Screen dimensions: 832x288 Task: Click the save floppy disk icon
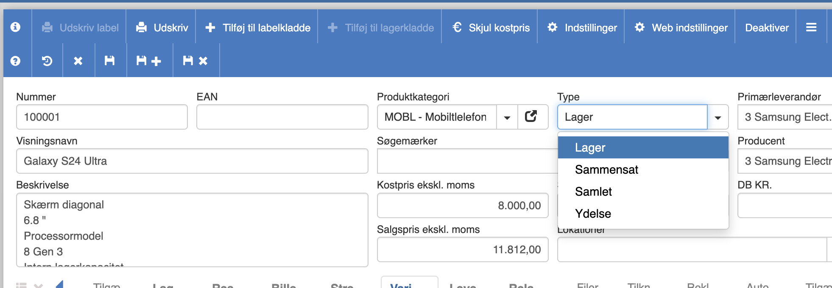(110, 61)
